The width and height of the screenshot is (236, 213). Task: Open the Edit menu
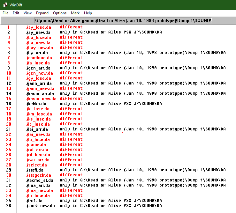(x=16, y=13)
